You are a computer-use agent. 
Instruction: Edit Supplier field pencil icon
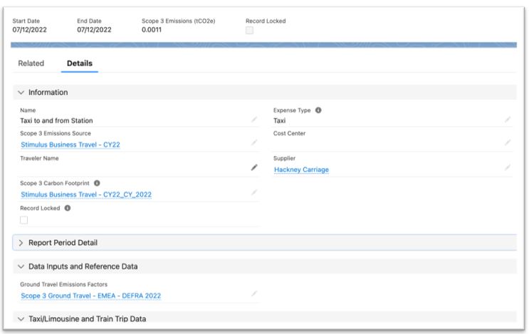[x=508, y=167]
